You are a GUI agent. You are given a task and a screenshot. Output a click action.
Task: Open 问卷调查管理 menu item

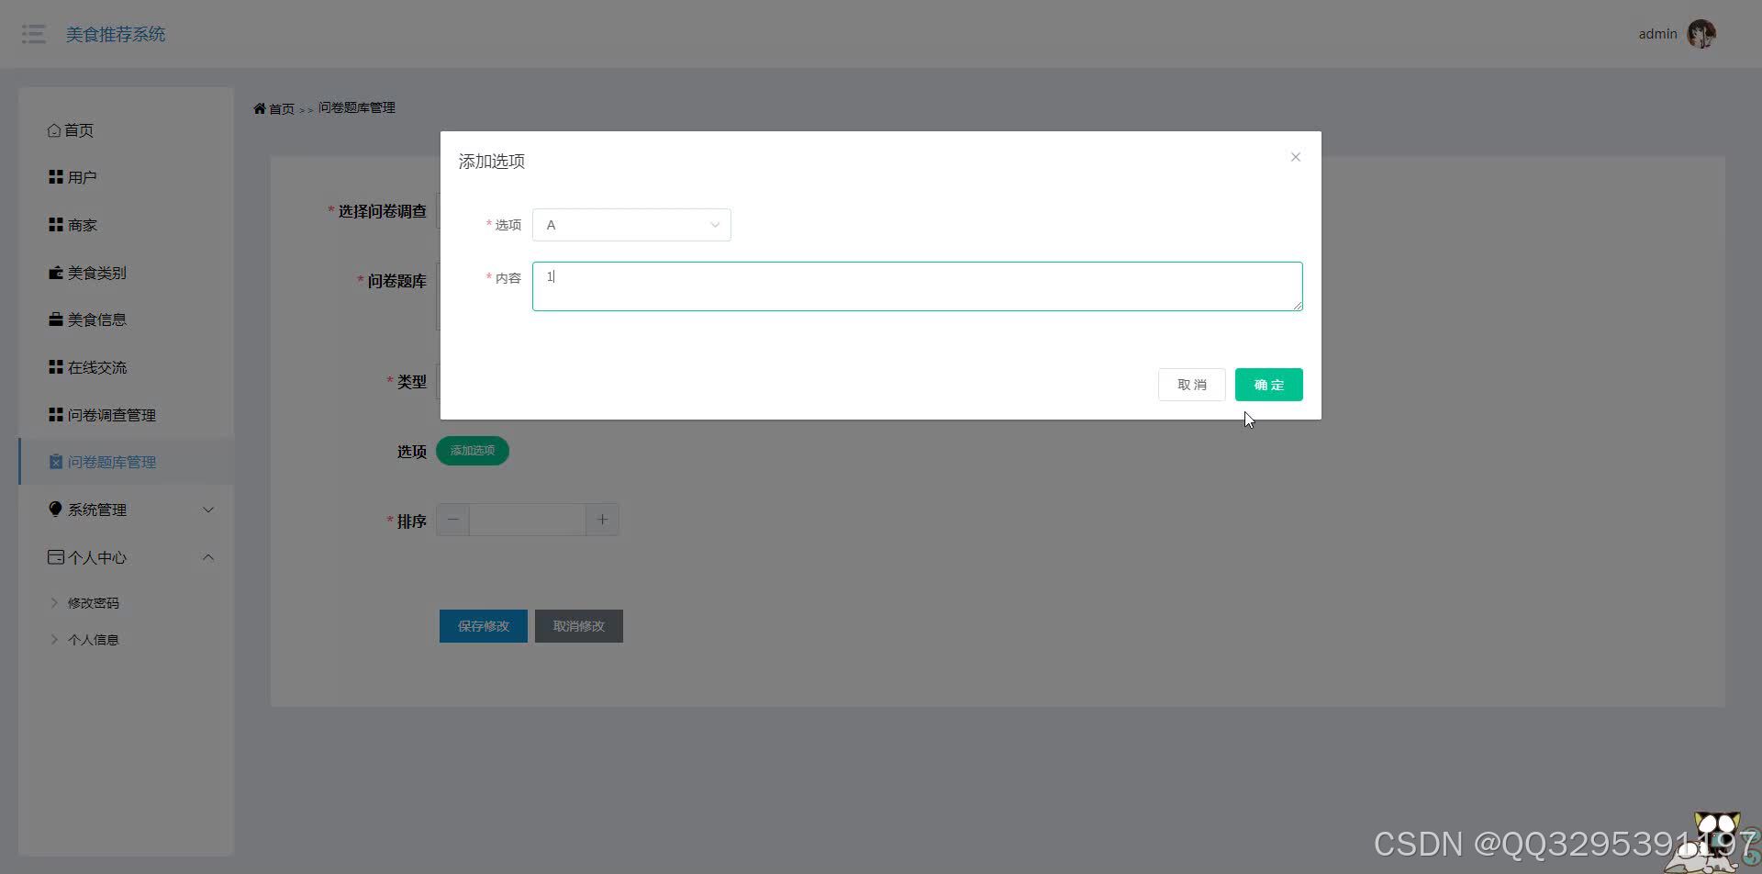point(126,415)
